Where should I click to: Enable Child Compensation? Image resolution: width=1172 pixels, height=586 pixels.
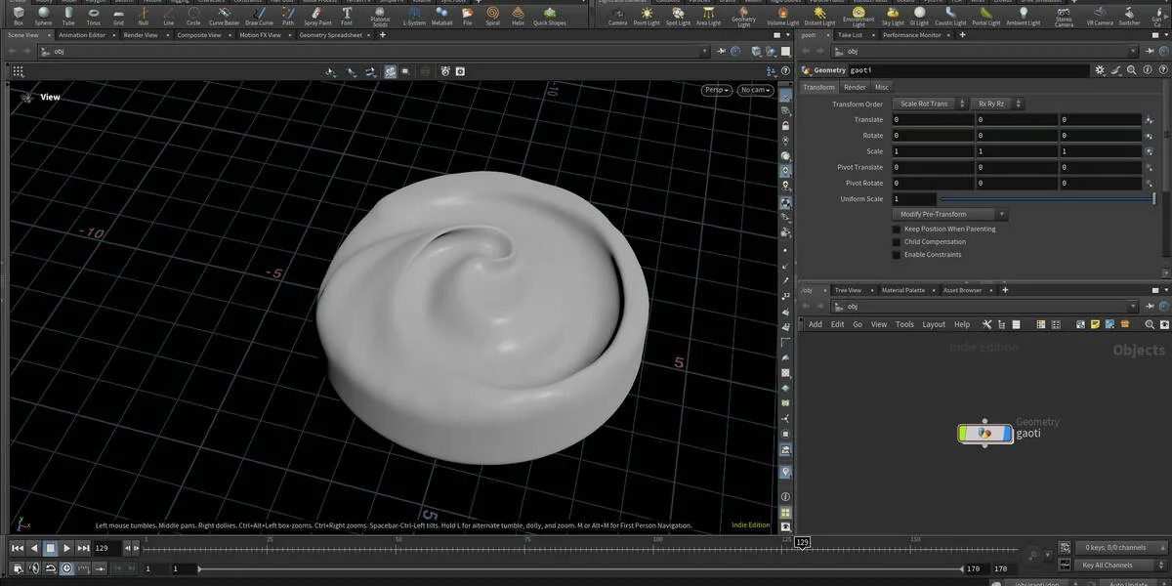897,241
